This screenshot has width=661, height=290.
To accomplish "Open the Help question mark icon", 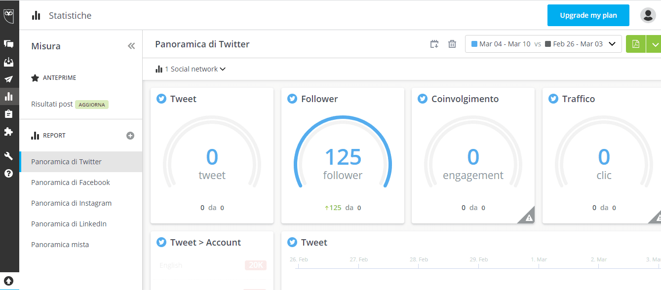I will click(8, 173).
